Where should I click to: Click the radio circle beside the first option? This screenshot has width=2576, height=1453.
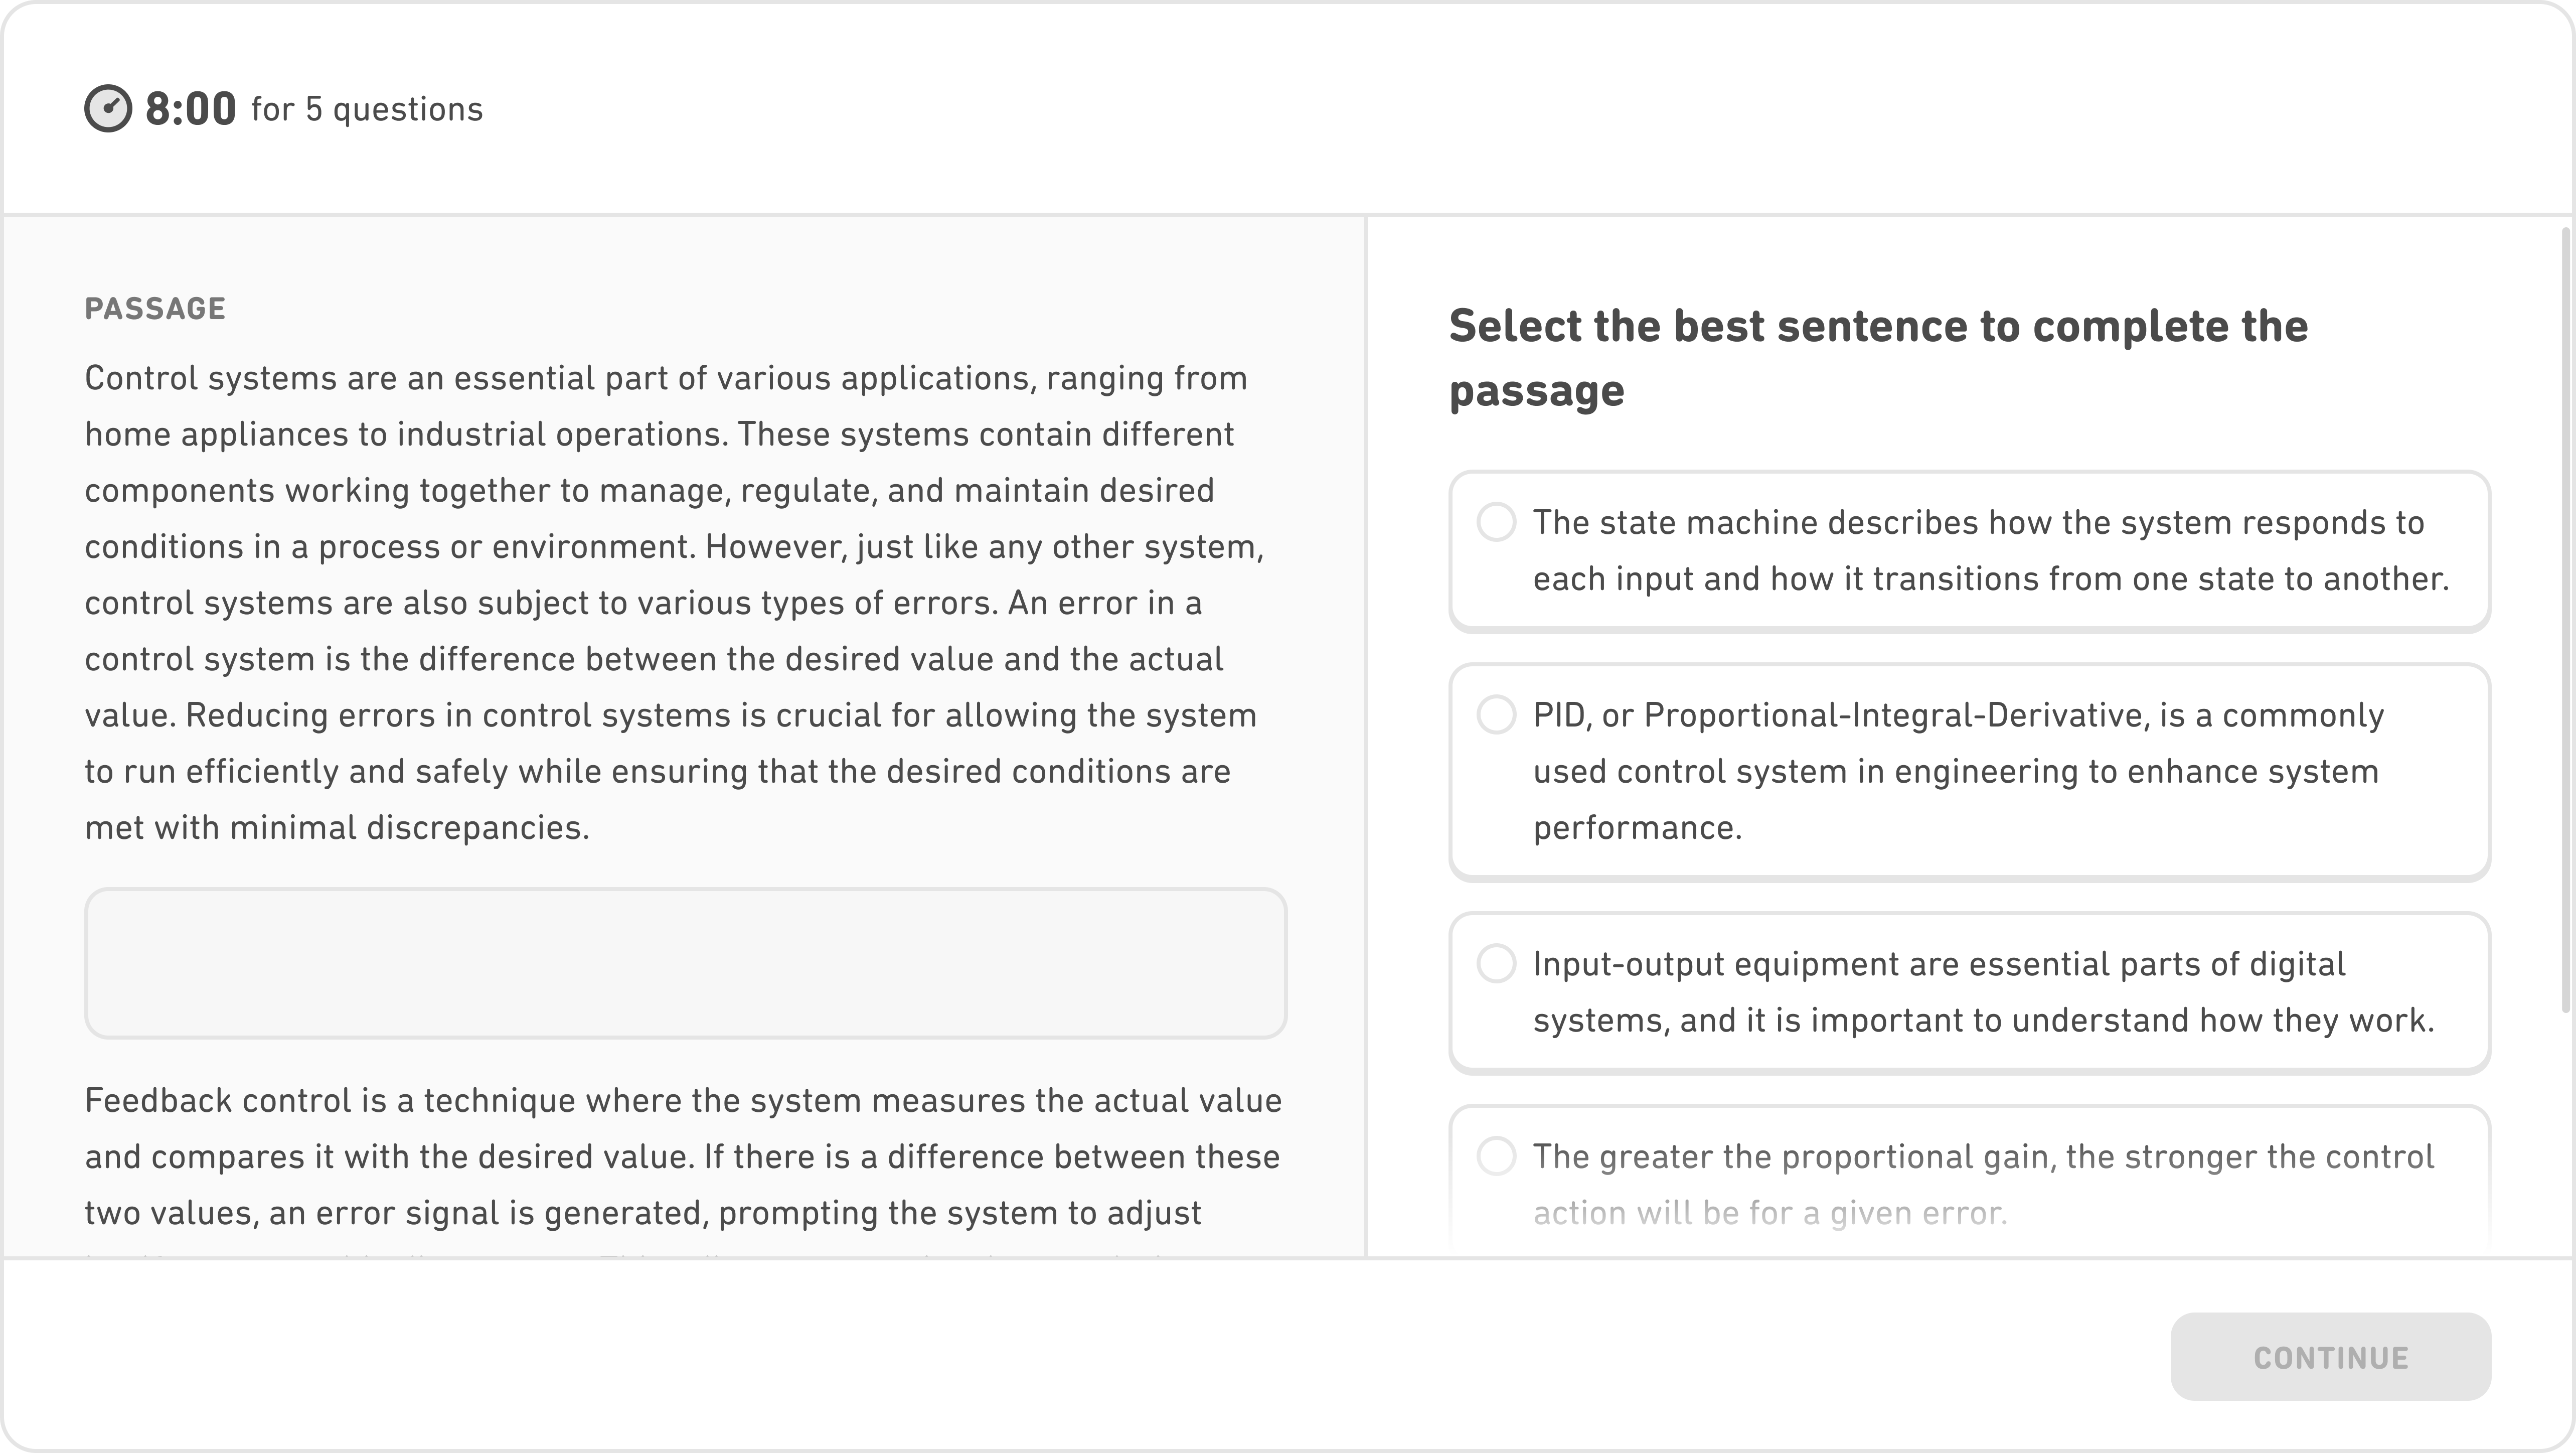(1496, 521)
